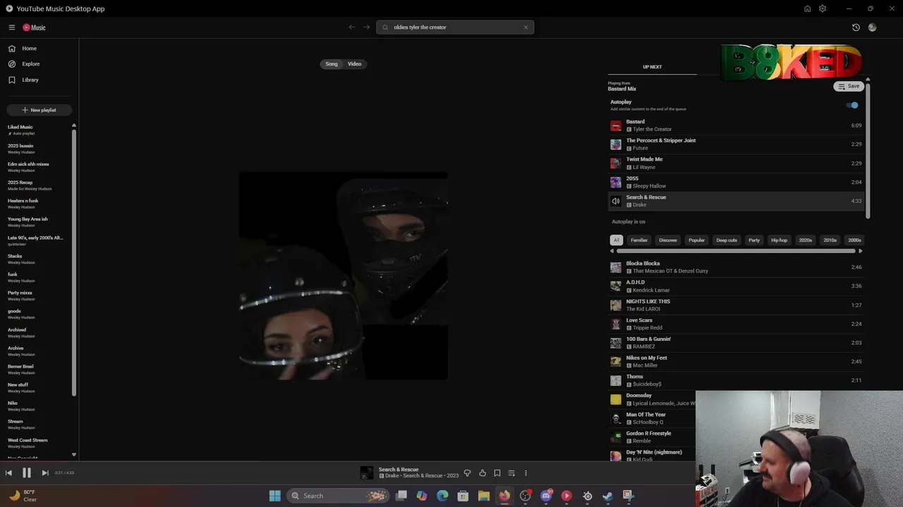Image resolution: width=903 pixels, height=507 pixels.
Task: Like Search & Rescue in player bar
Action: [483, 473]
